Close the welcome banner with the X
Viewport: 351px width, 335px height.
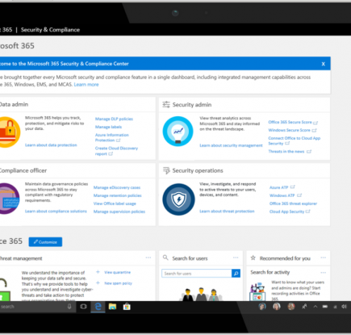[323, 64]
